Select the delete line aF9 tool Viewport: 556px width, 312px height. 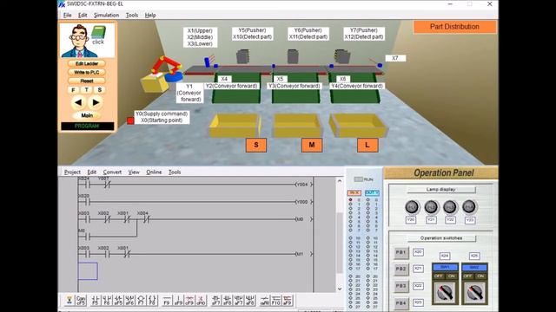(x=288, y=301)
